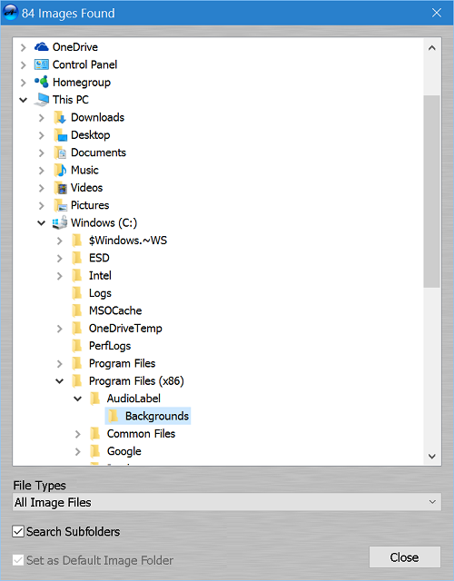The height and width of the screenshot is (581, 454).
Task: Click the Documents folder icon
Action: pos(60,153)
